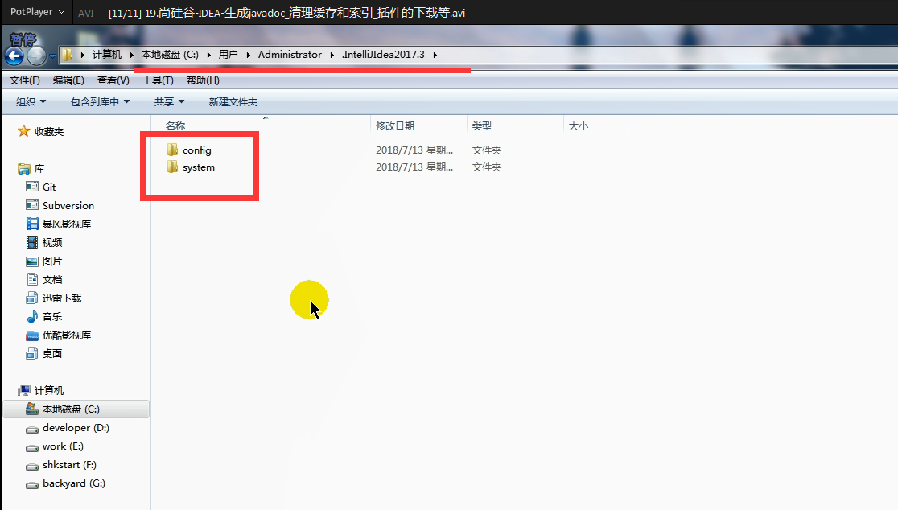Open the 工具(T) menu
The height and width of the screenshot is (510, 898).
(x=158, y=80)
